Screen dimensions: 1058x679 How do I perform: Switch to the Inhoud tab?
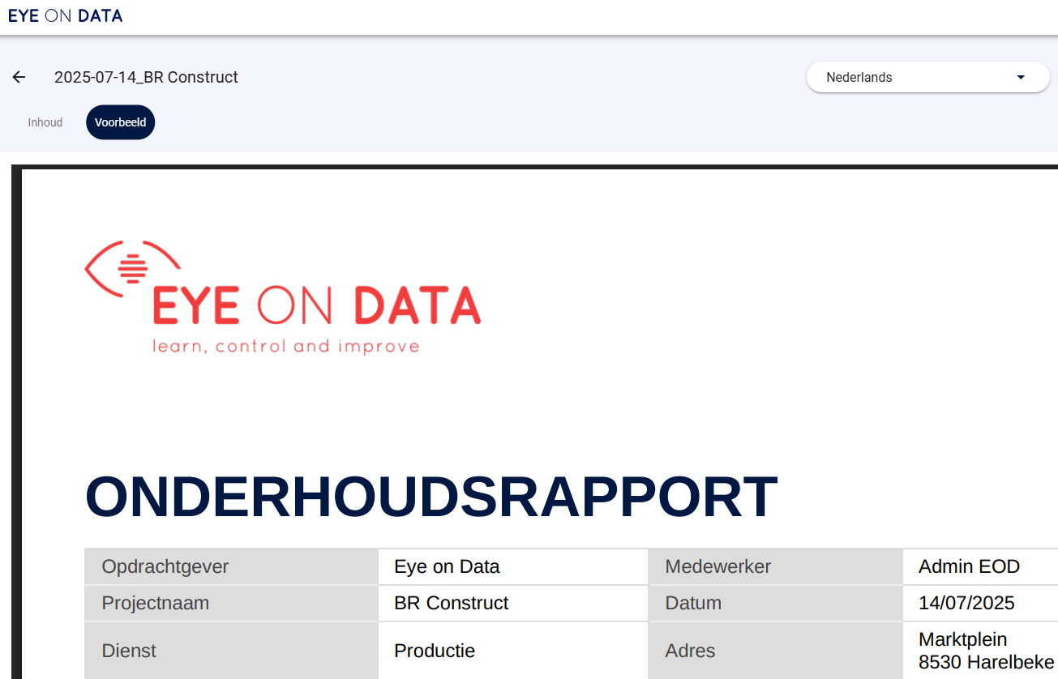(45, 122)
